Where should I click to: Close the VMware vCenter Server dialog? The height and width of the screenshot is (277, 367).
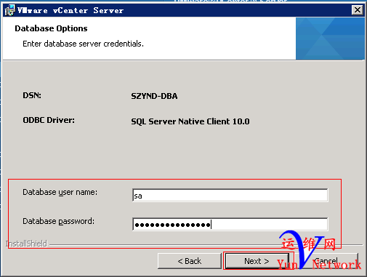click(358, 10)
